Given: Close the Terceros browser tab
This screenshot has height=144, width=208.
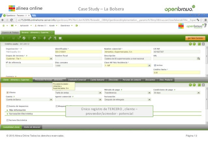Looking at the screenshot, I should 29,16.
